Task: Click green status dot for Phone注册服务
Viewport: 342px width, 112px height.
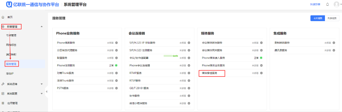Action: (116, 66)
